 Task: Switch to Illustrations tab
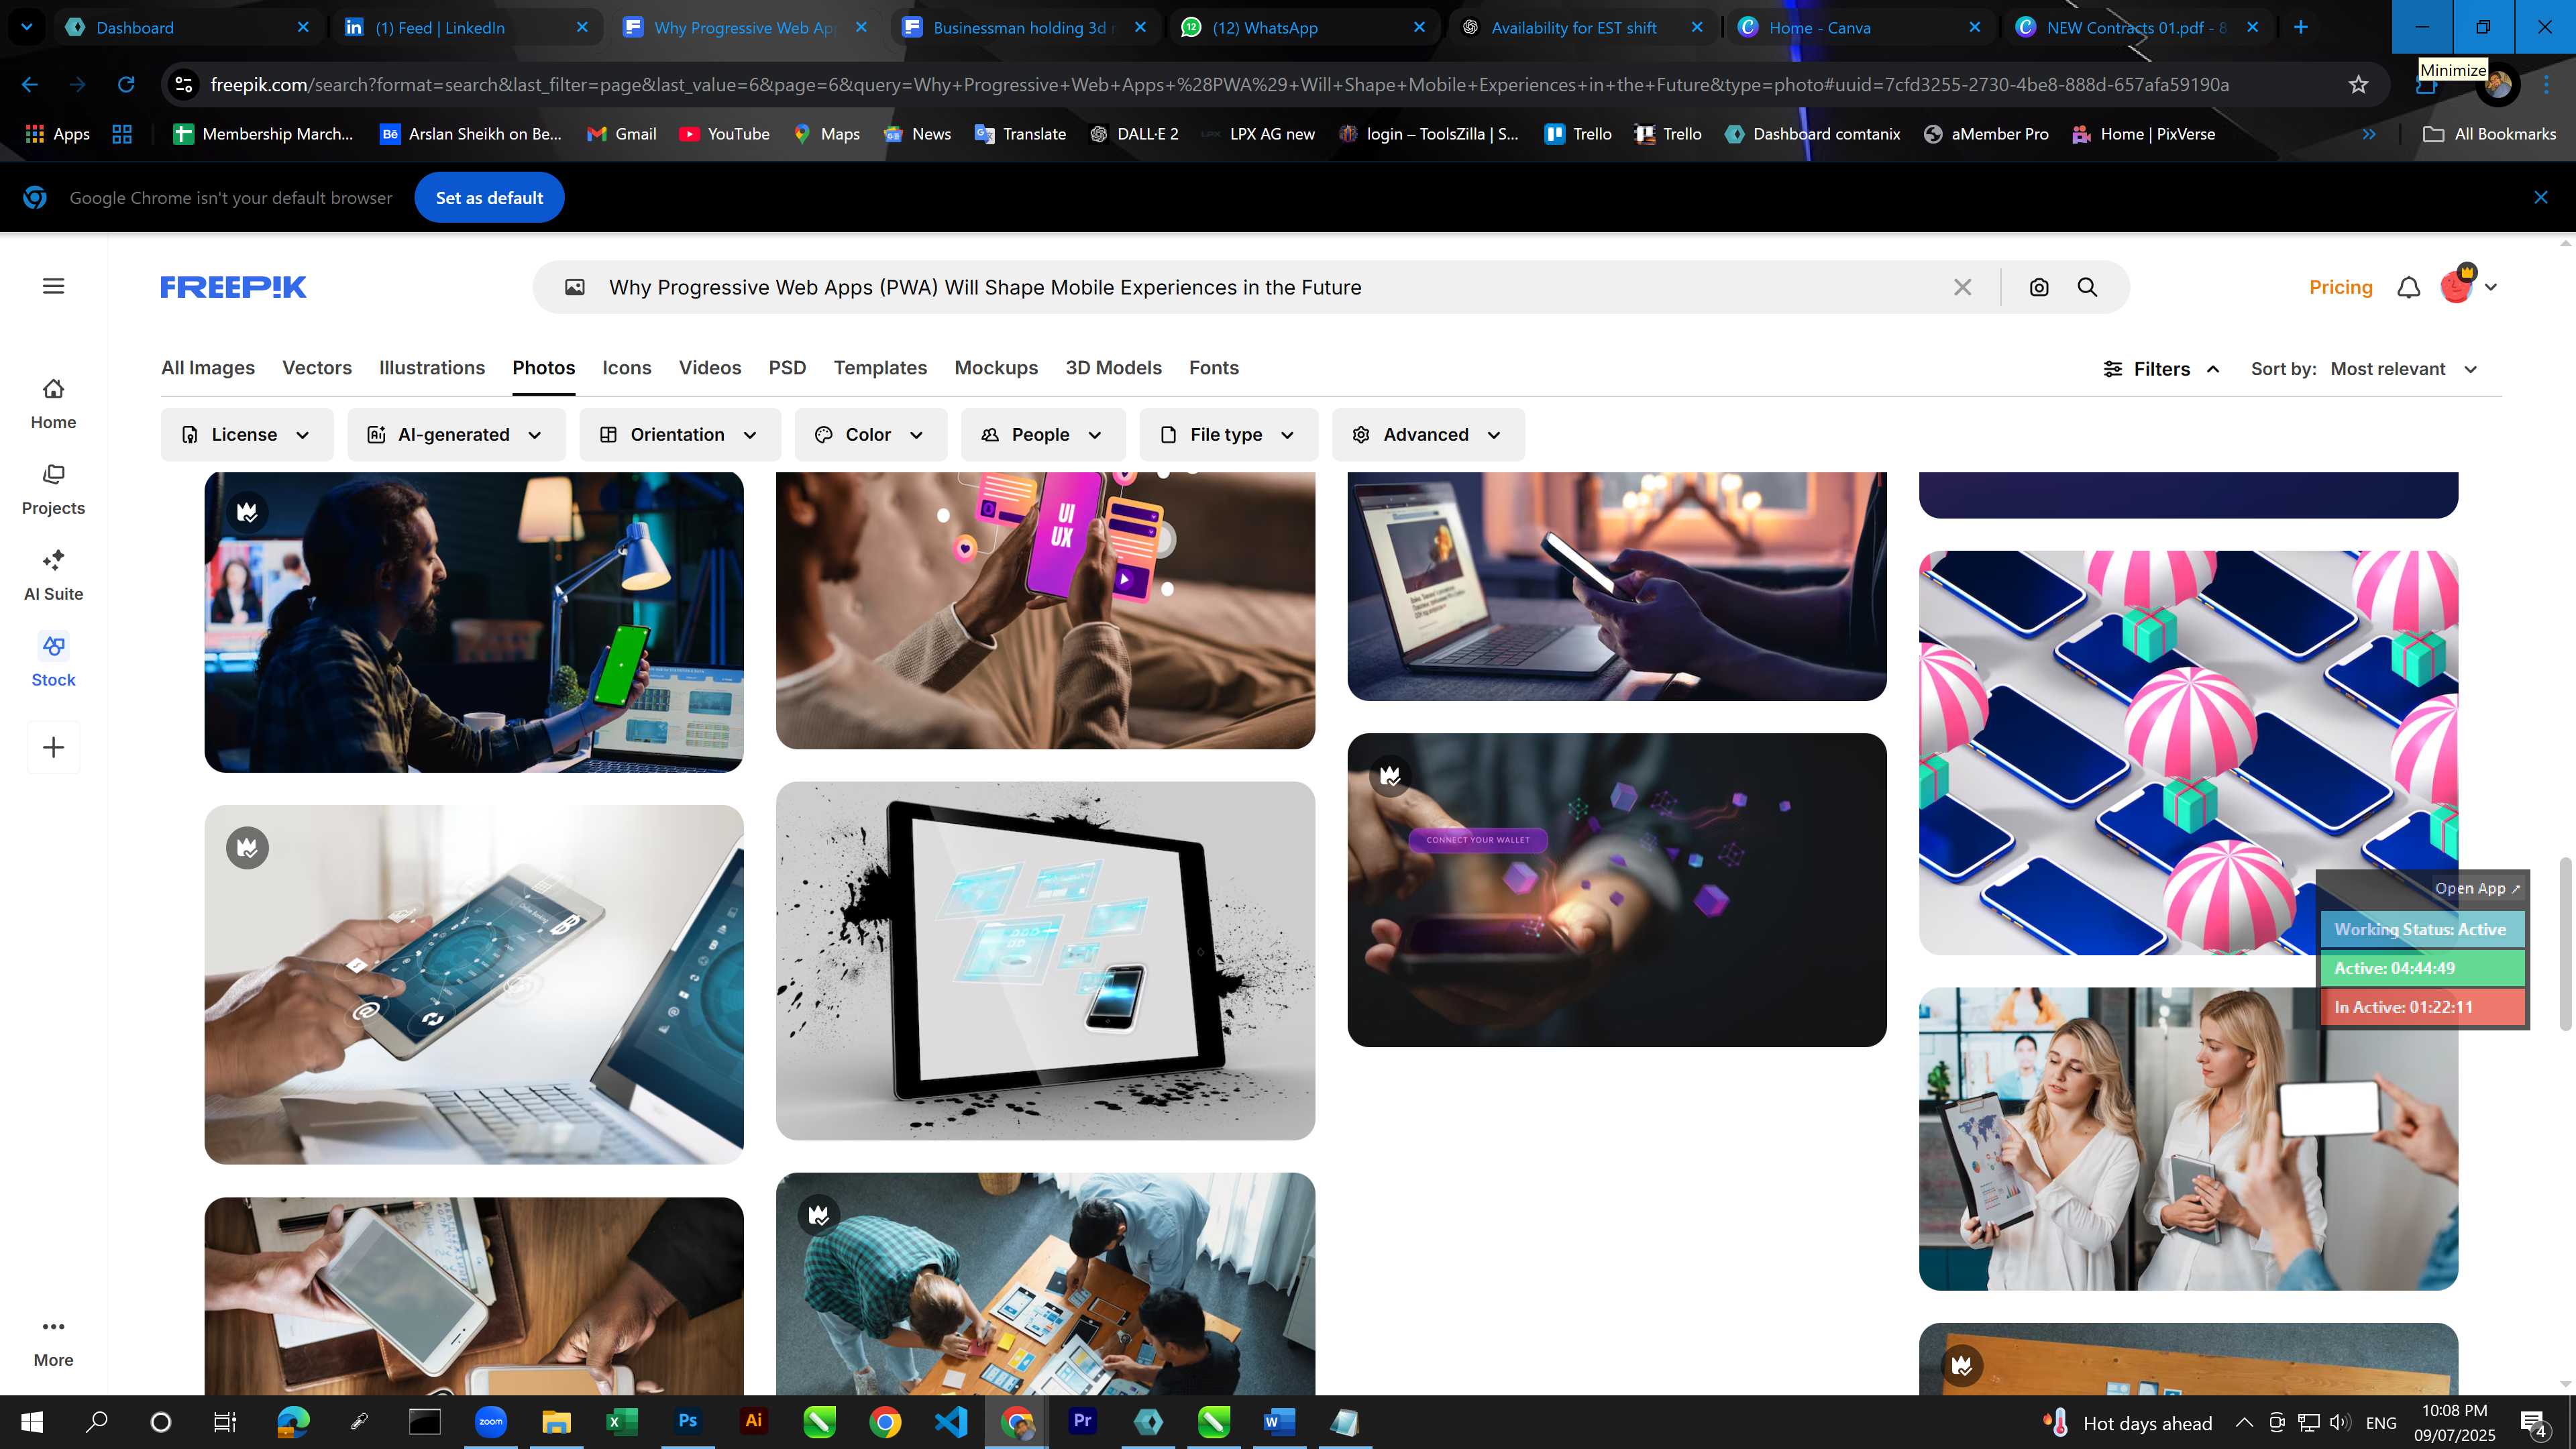[x=432, y=368]
